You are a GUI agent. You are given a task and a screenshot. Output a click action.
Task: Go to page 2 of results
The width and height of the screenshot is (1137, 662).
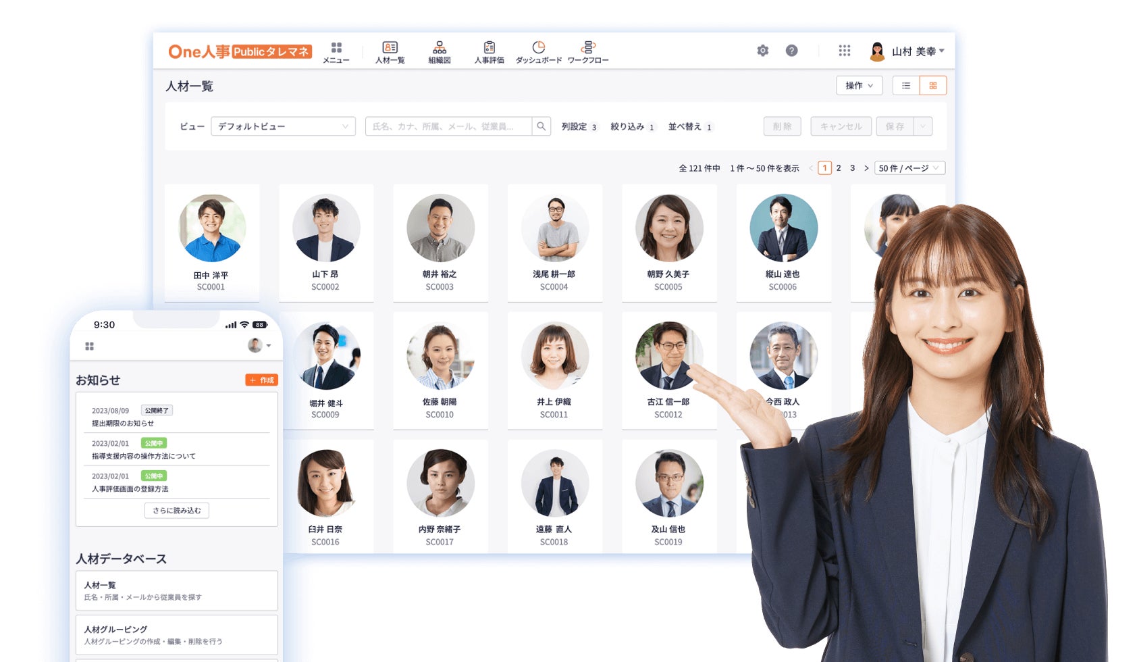pyautogui.click(x=839, y=168)
